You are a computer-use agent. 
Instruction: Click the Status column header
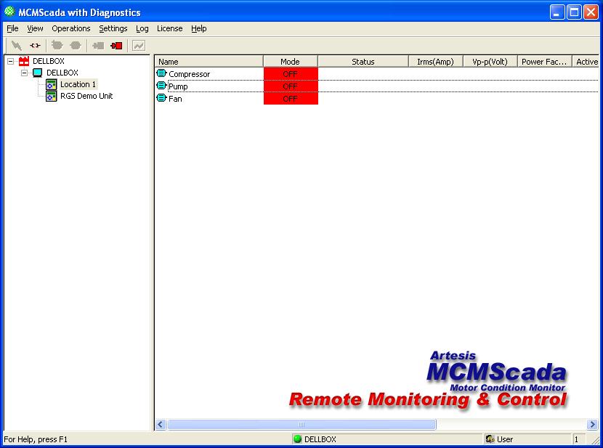pyautogui.click(x=363, y=62)
